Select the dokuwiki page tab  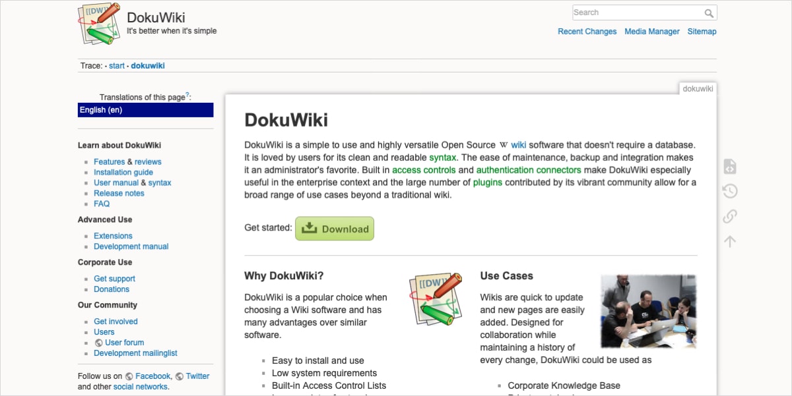tap(697, 88)
